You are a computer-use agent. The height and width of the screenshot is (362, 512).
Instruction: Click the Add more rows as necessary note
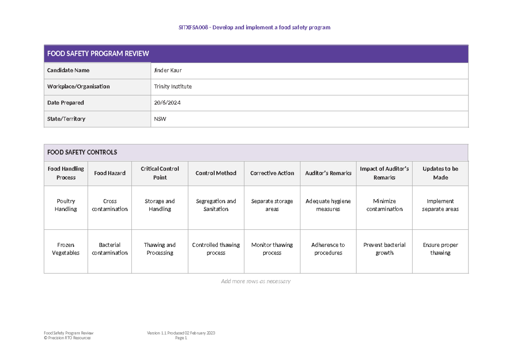tap(256, 281)
